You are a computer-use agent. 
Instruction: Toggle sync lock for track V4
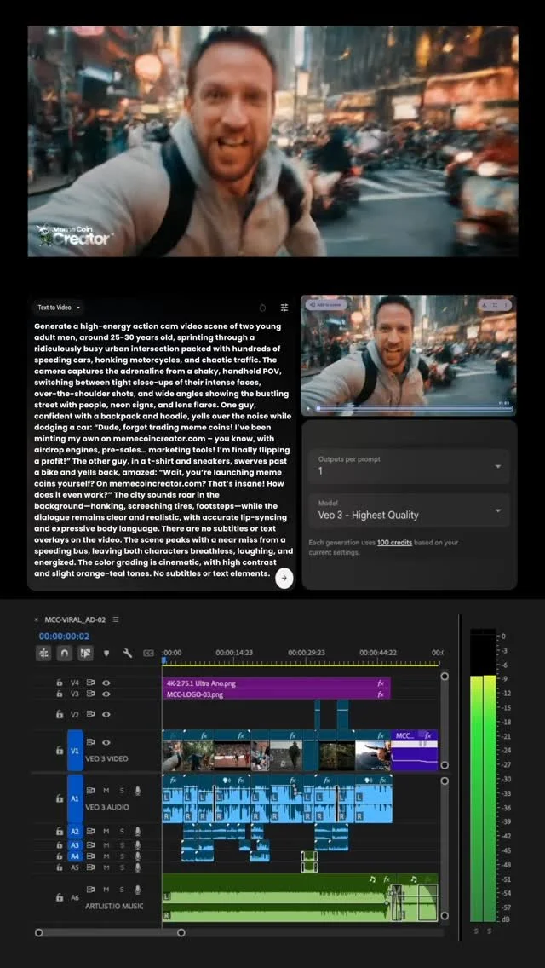click(x=91, y=683)
